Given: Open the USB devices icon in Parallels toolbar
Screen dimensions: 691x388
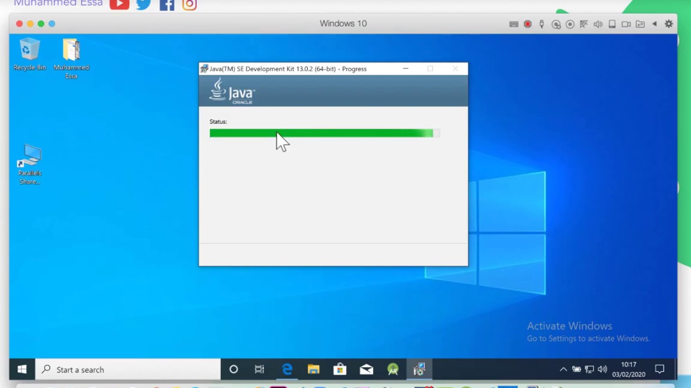Looking at the screenshot, I should [541, 24].
